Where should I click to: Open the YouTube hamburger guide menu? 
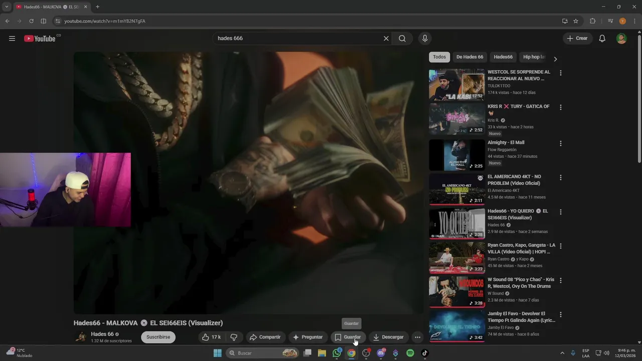[12, 39]
